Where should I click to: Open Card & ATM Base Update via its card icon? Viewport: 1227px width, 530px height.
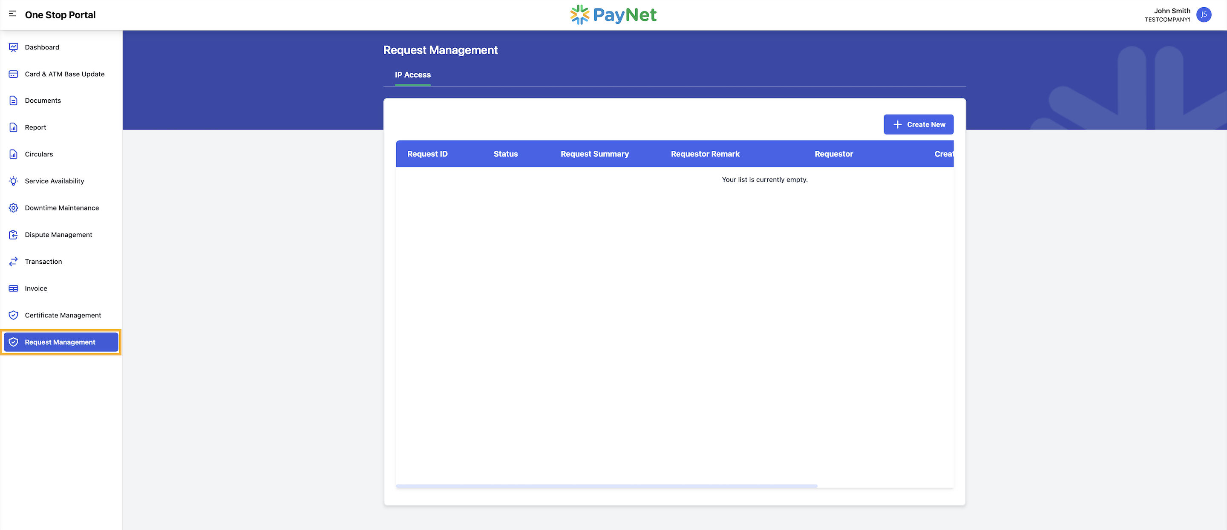(13, 74)
